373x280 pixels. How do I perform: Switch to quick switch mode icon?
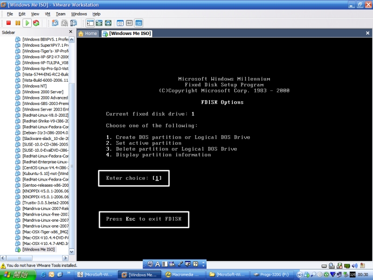(99, 23)
